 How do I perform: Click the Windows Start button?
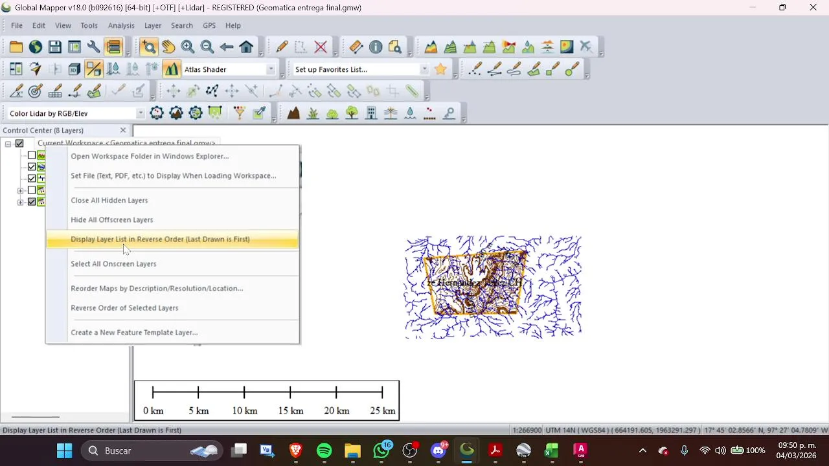tap(64, 450)
